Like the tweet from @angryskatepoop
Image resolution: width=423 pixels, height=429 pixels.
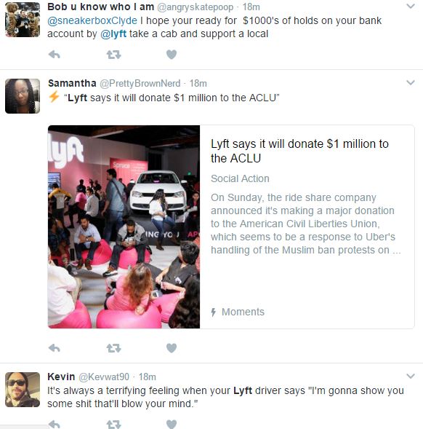[x=172, y=55]
